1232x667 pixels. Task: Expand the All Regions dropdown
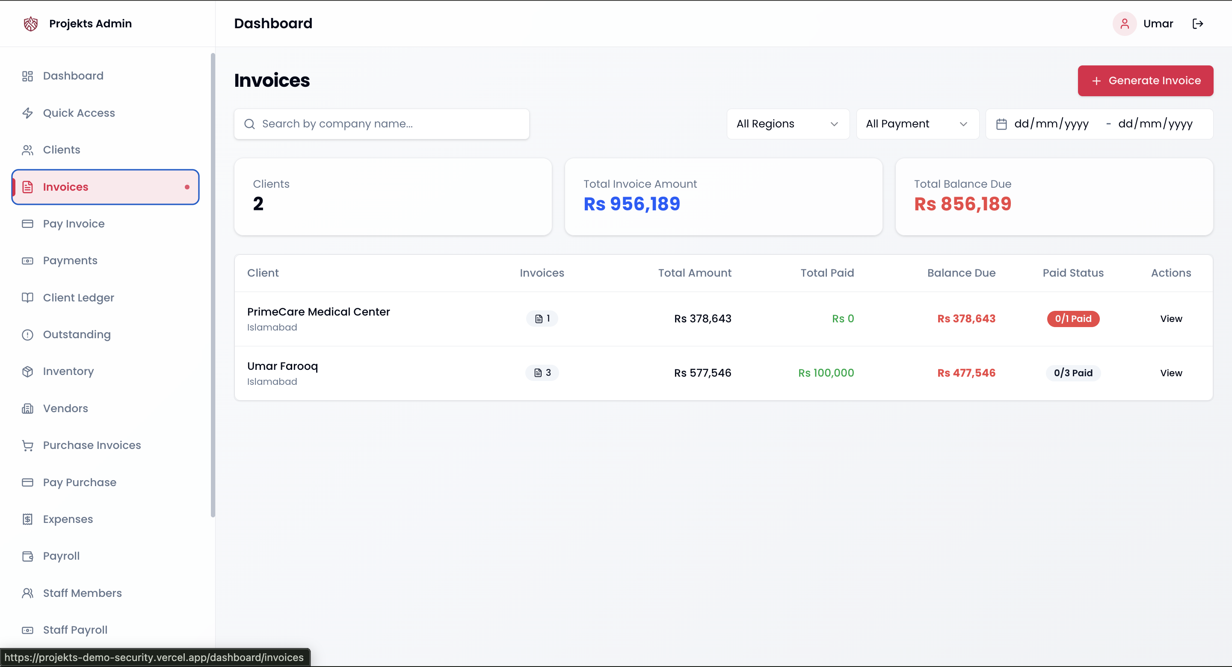point(788,124)
